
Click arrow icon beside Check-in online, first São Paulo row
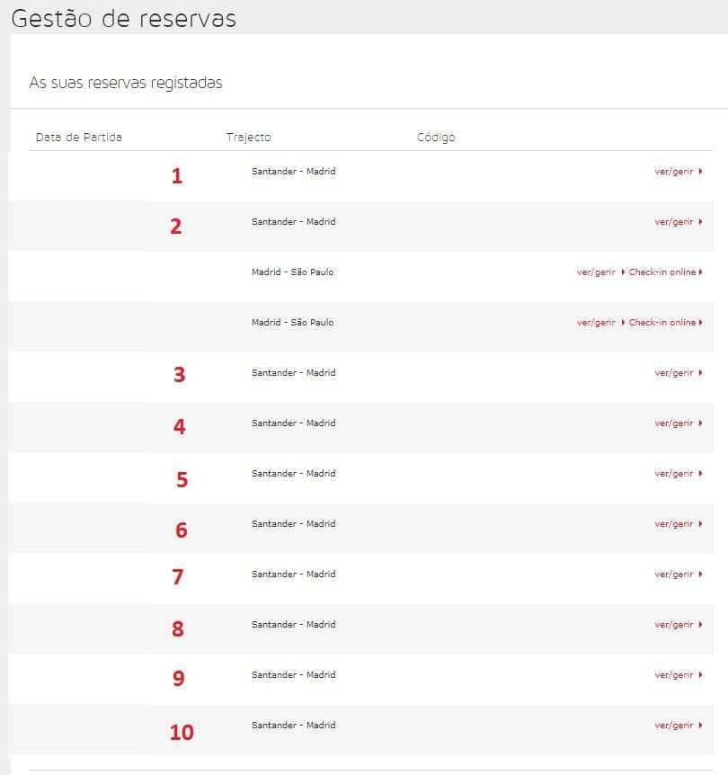tap(701, 272)
